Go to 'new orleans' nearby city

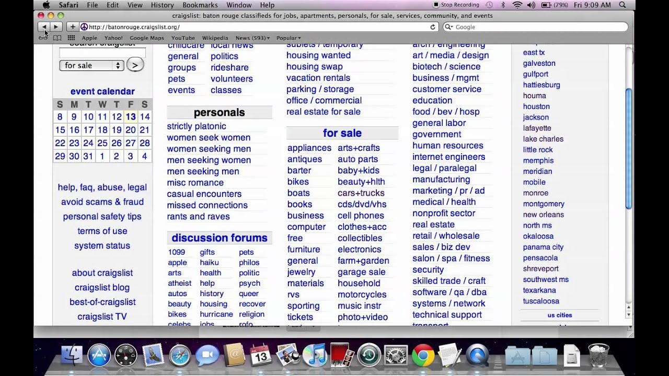pyautogui.click(x=544, y=215)
